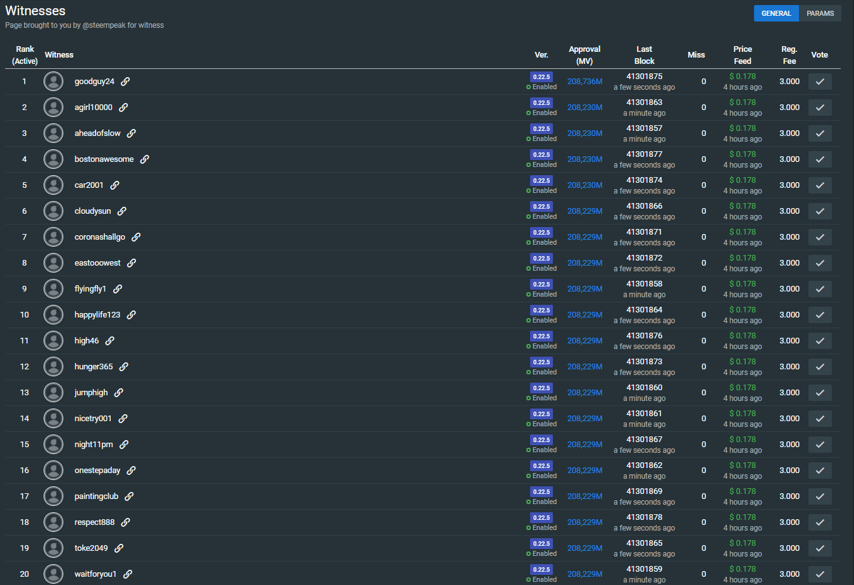This screenshot has height=585, width=854.
Task: Open the link icon next to nicetry001
Action: (123, 419)
